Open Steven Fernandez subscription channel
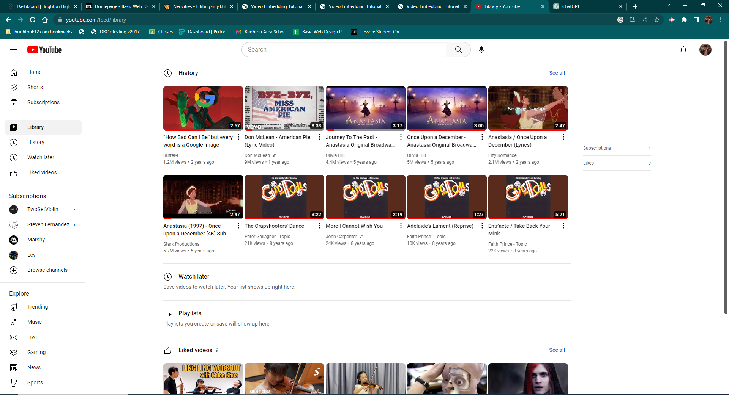The image size is (729, 395). (x=43, y=224)
